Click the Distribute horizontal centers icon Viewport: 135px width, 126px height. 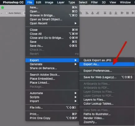coord(128,13)
